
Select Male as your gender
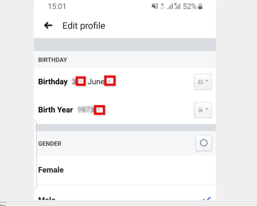46,199
